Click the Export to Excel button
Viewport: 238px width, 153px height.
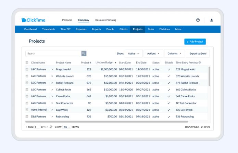coord(198,54)
